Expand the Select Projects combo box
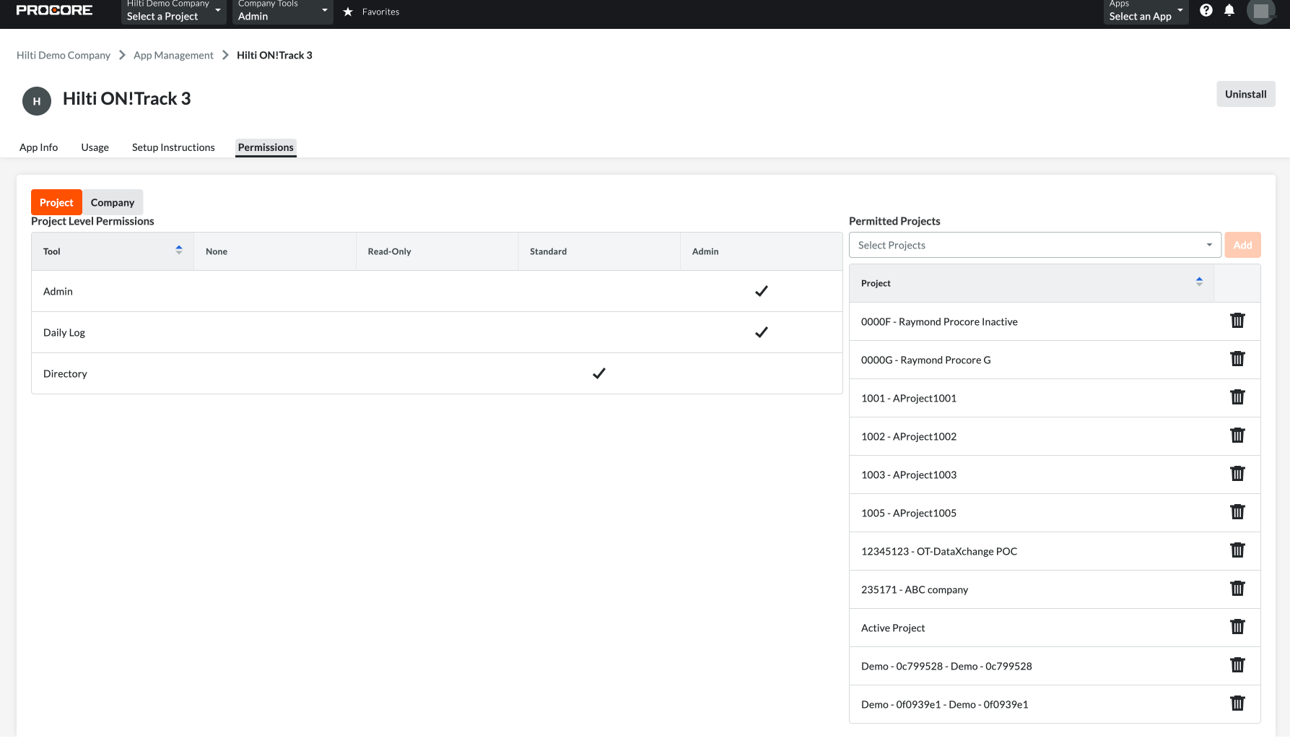The image size is (1290, 741). coord(1034,246)
